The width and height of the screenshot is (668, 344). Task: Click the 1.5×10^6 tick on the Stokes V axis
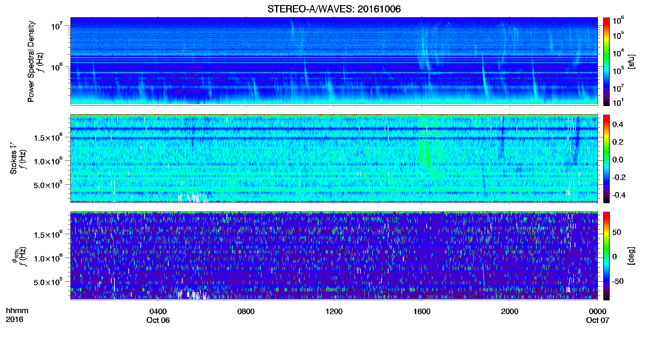pyautogui.click(x=48, y=137)
